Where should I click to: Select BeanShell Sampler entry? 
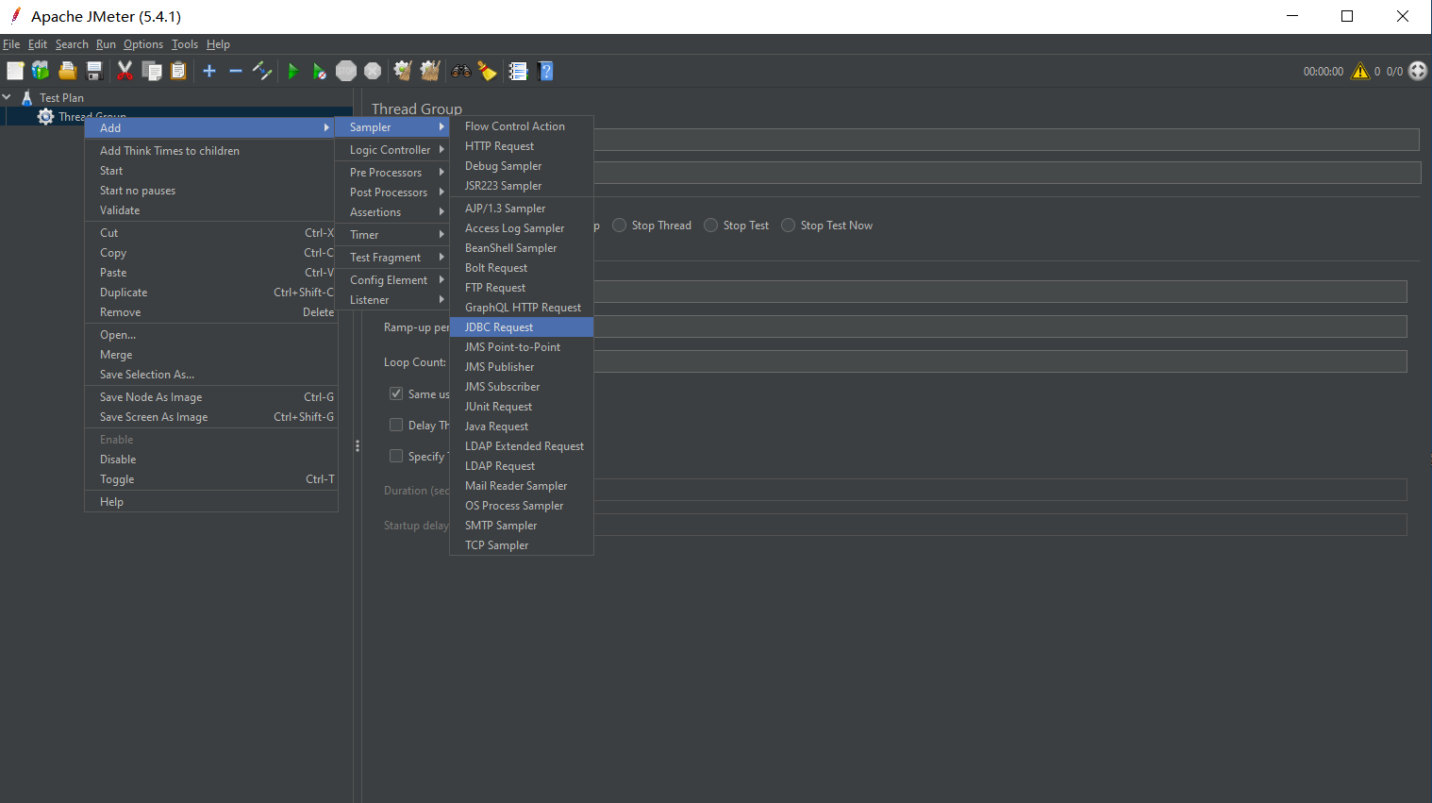click(x=522, y=247)
